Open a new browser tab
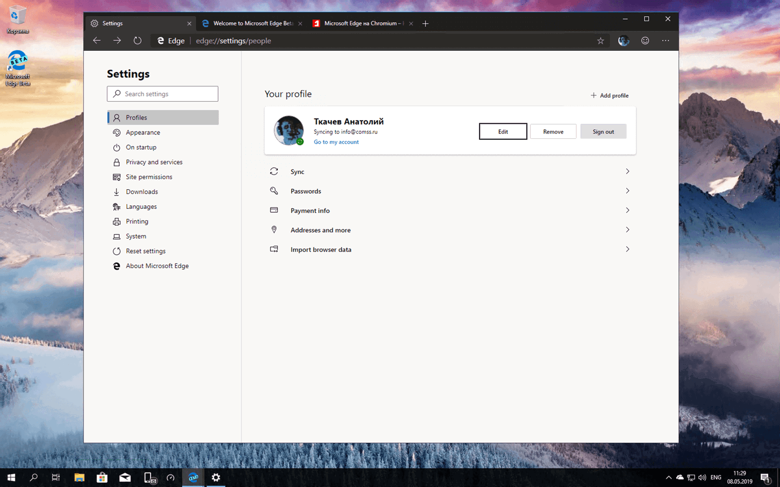The image size is (780, 487). pyautogui.click(x=425, y=23)
